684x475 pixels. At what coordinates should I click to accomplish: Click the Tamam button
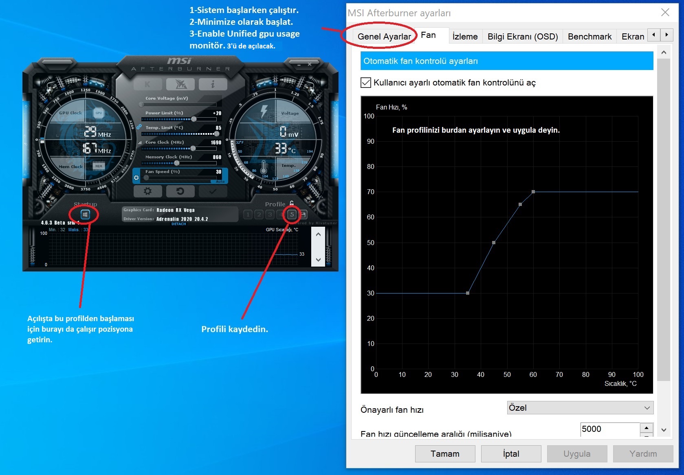pos(445,454)
